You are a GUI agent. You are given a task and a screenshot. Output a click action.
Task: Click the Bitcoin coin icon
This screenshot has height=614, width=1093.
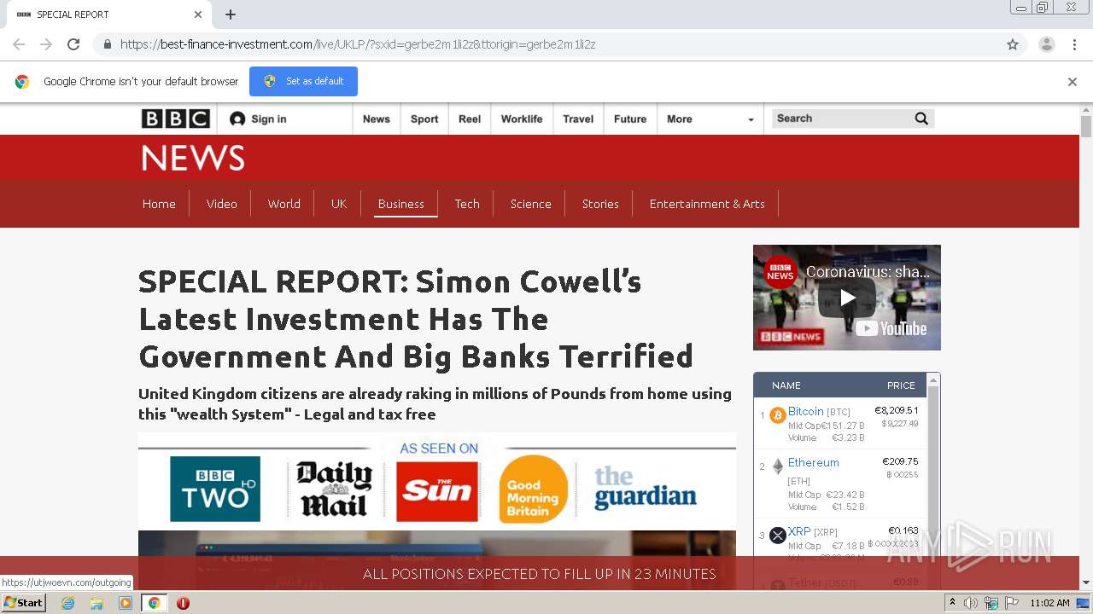coord(777,415)
